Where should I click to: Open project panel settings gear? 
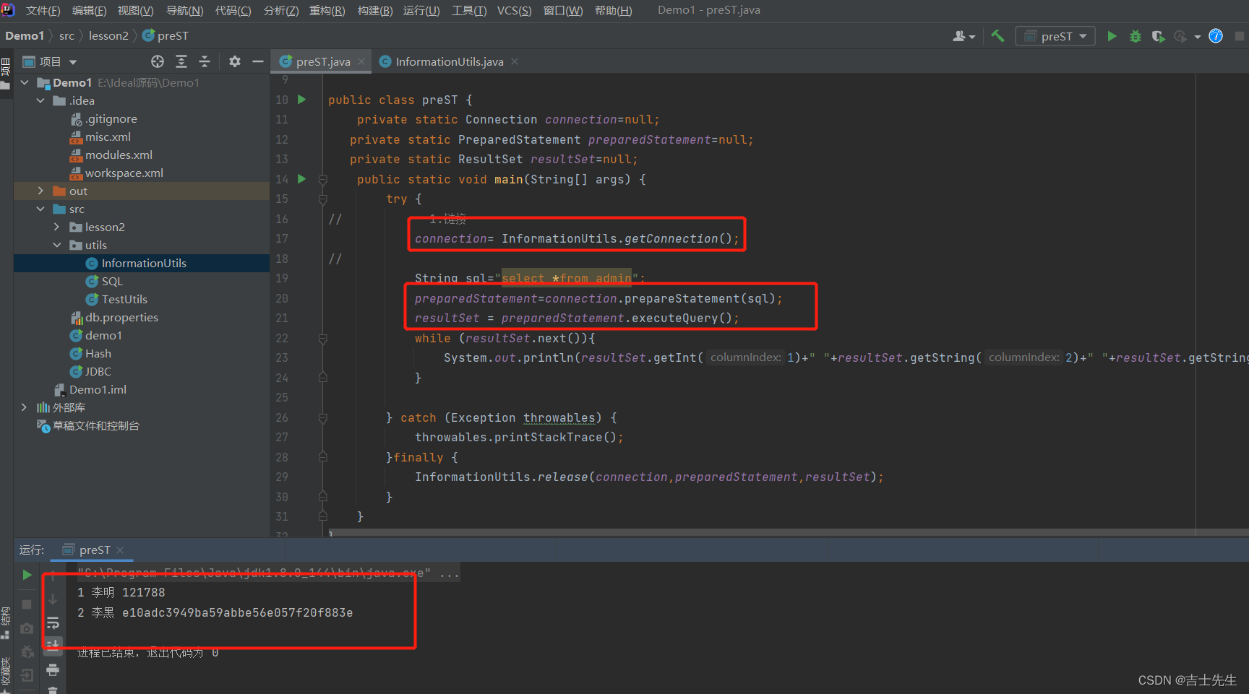(x=235, y=61)
